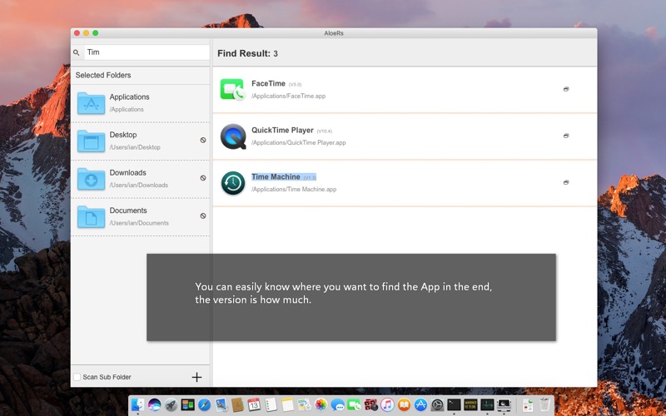Open iBooks from the Dock
This screenshot has width=666, height=416.
click(405, 405)
